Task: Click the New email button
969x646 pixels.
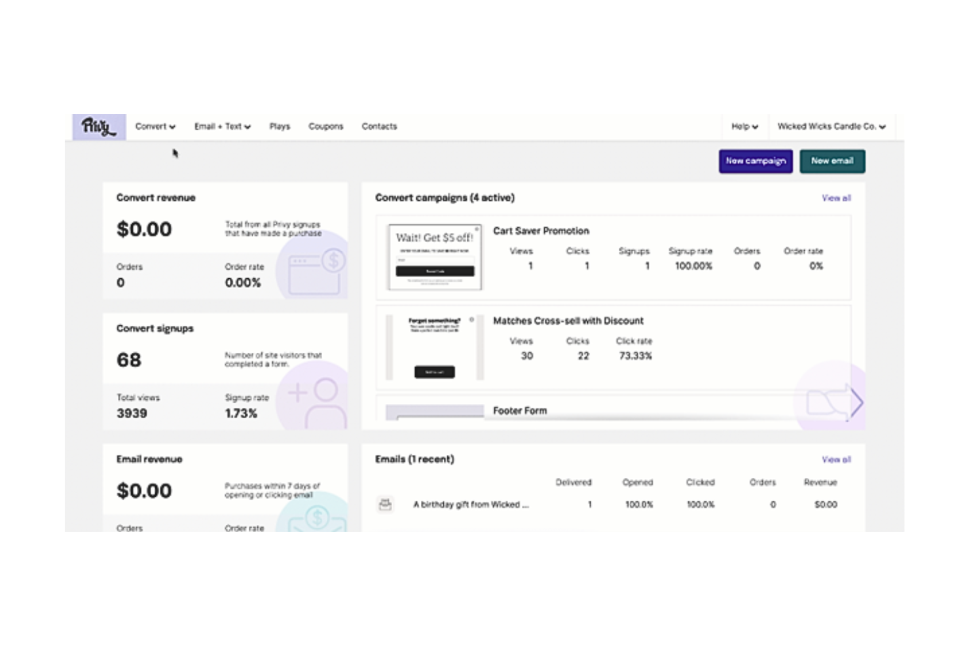Action: click(x=832, y=161)
